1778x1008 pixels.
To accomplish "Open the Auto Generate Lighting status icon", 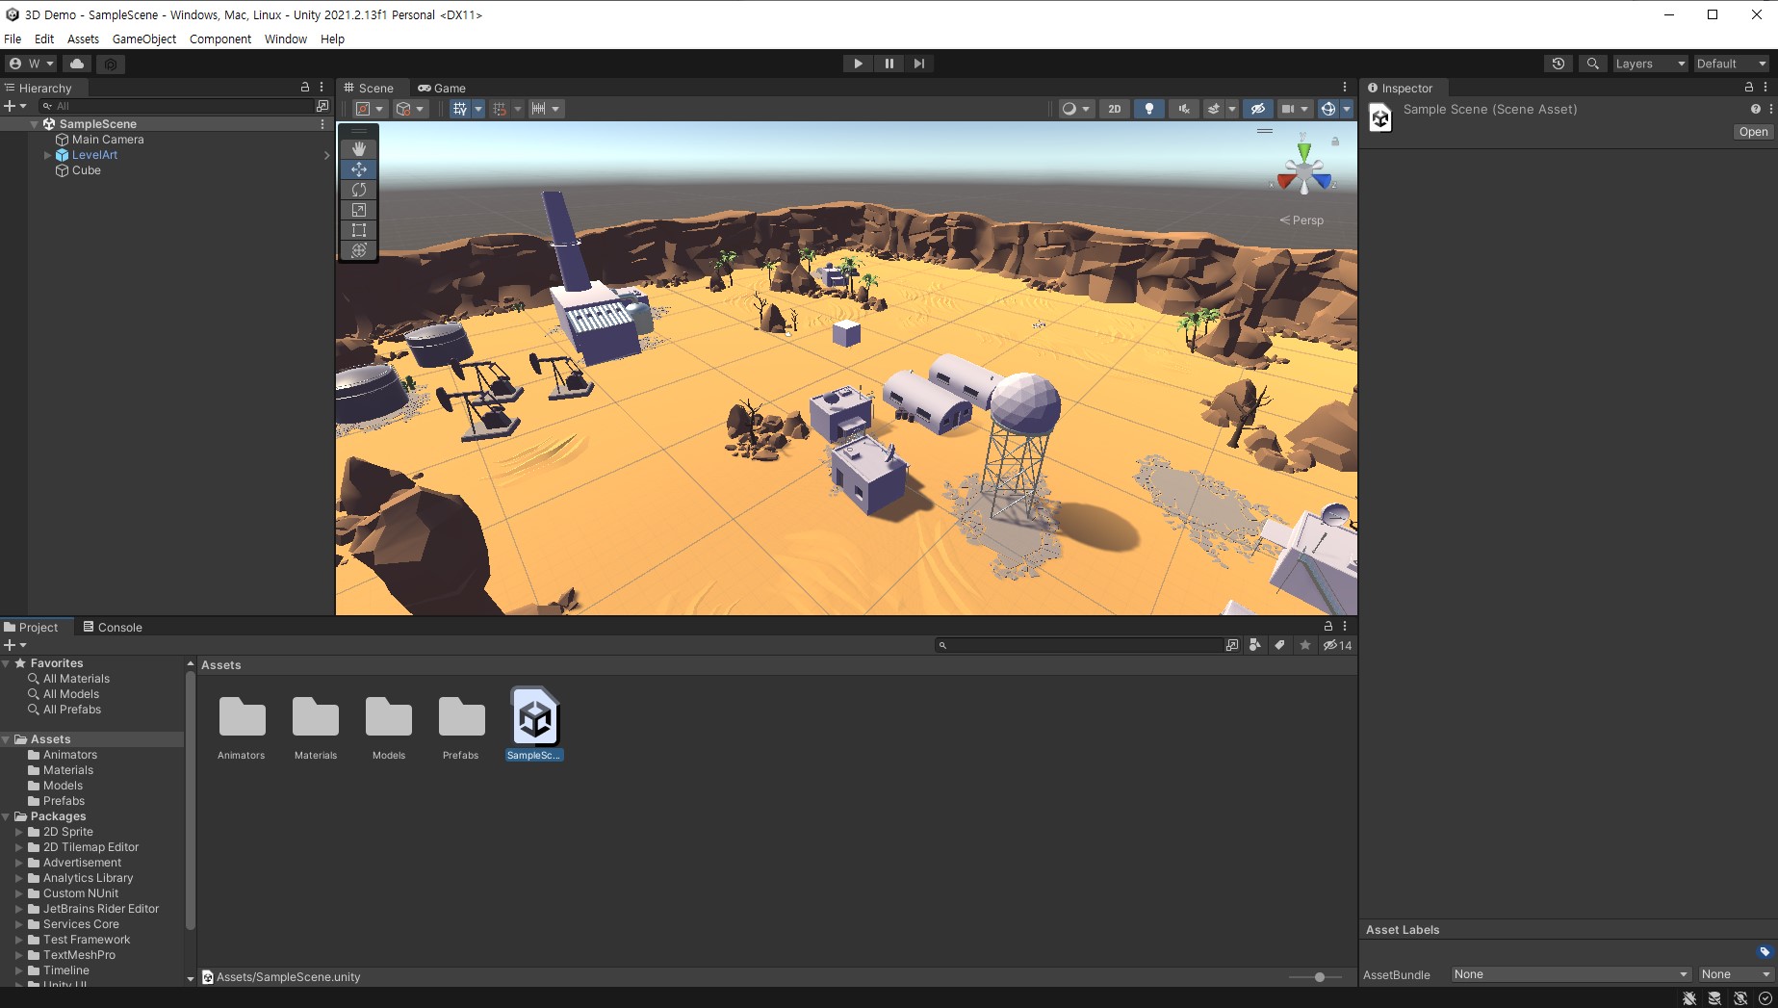I will 1739,997.
